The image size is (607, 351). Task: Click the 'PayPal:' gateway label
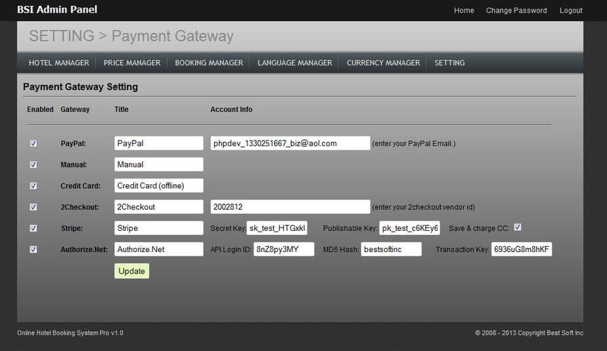point(73,144)
